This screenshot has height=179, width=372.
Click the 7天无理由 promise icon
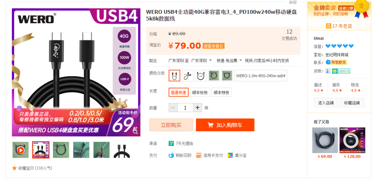pos(171,144)
